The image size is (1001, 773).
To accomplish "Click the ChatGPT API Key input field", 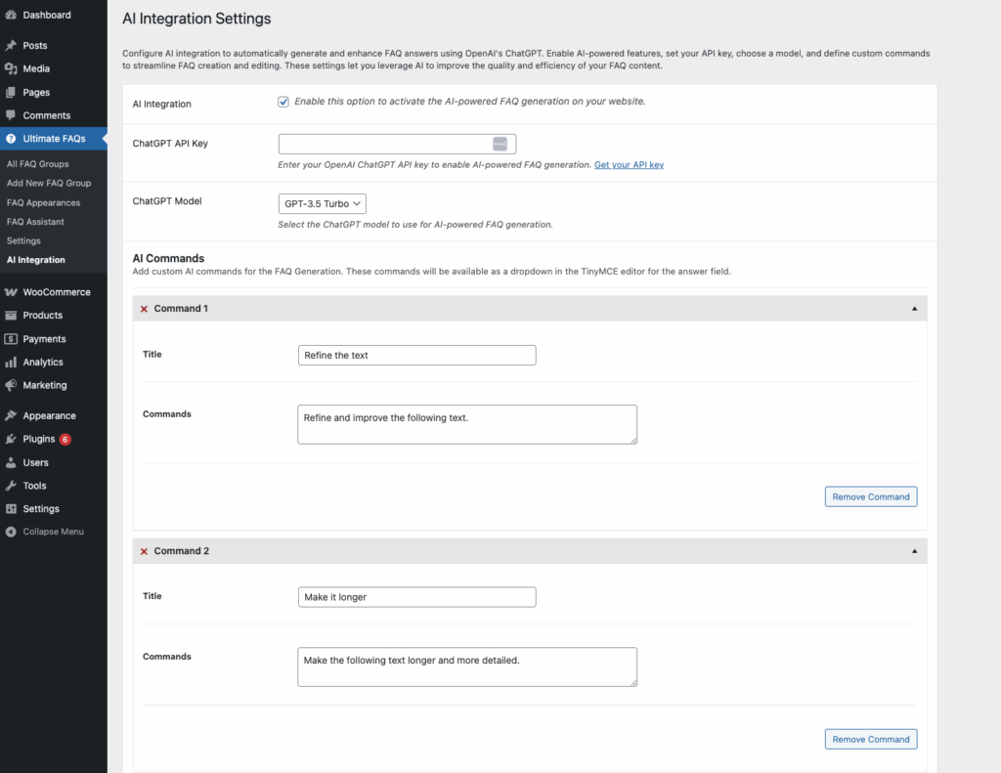I will 397,144.
